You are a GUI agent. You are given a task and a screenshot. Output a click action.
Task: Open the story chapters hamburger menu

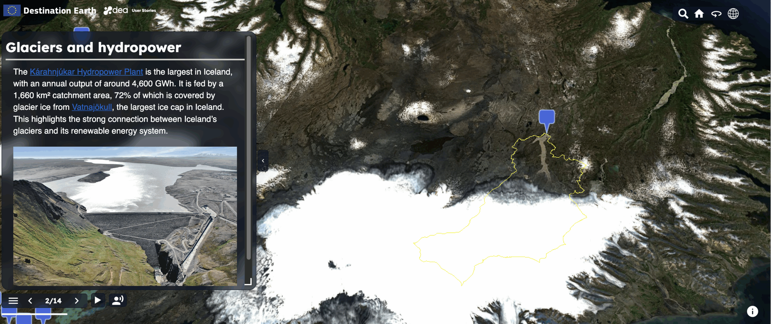pyautogui.click(x=13, y=301)
